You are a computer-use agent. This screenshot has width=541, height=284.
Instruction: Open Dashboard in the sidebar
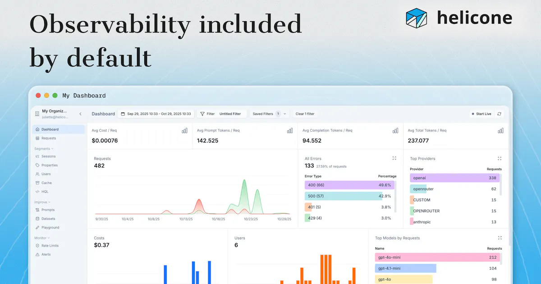tap(58, 129)
